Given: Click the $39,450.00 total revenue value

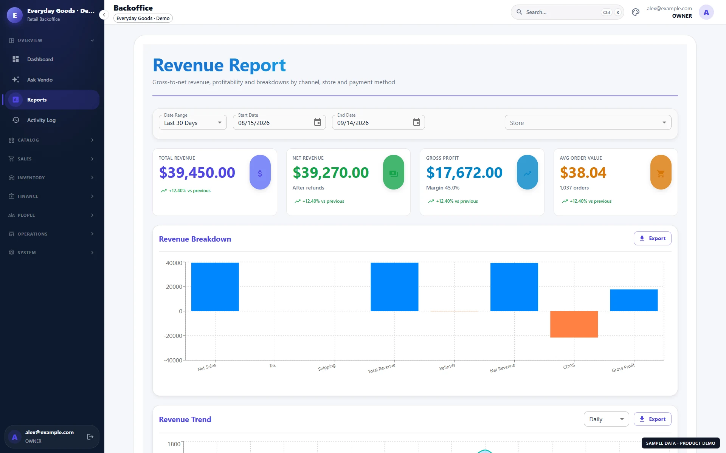Looking at the screenshot, I should click(197, 173).
